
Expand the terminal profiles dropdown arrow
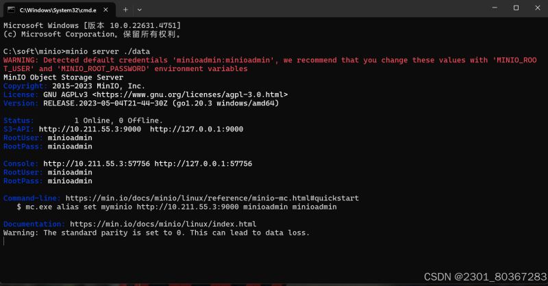pyautogui.click(x=140, y=10)
